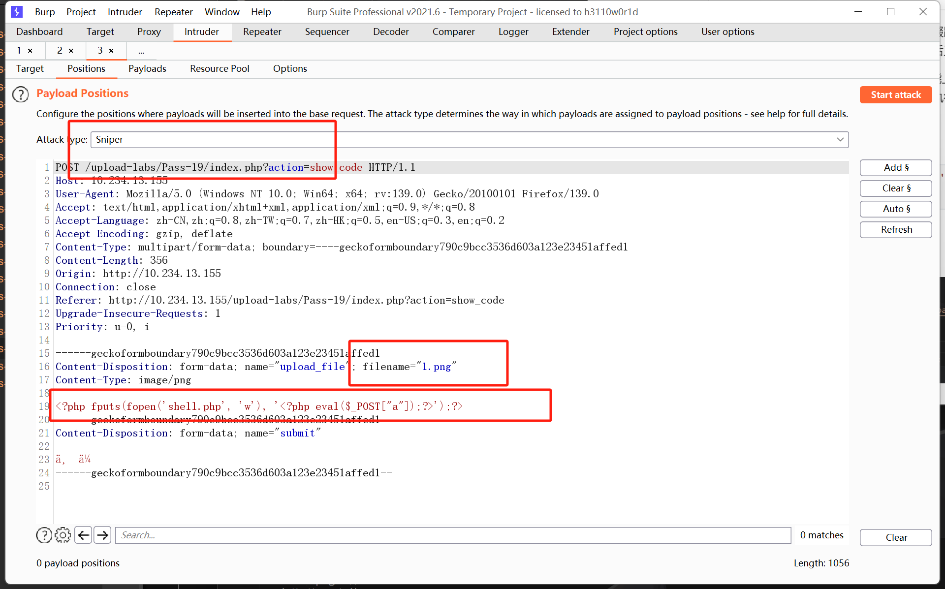
Task: Open the Intruder Options sub-tab
Action: point(290,69)
